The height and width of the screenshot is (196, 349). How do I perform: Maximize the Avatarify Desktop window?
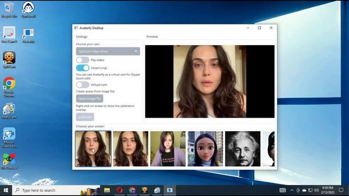pos(260,28)
